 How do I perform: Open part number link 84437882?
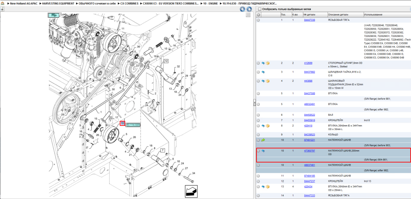[x=309, y=72]
